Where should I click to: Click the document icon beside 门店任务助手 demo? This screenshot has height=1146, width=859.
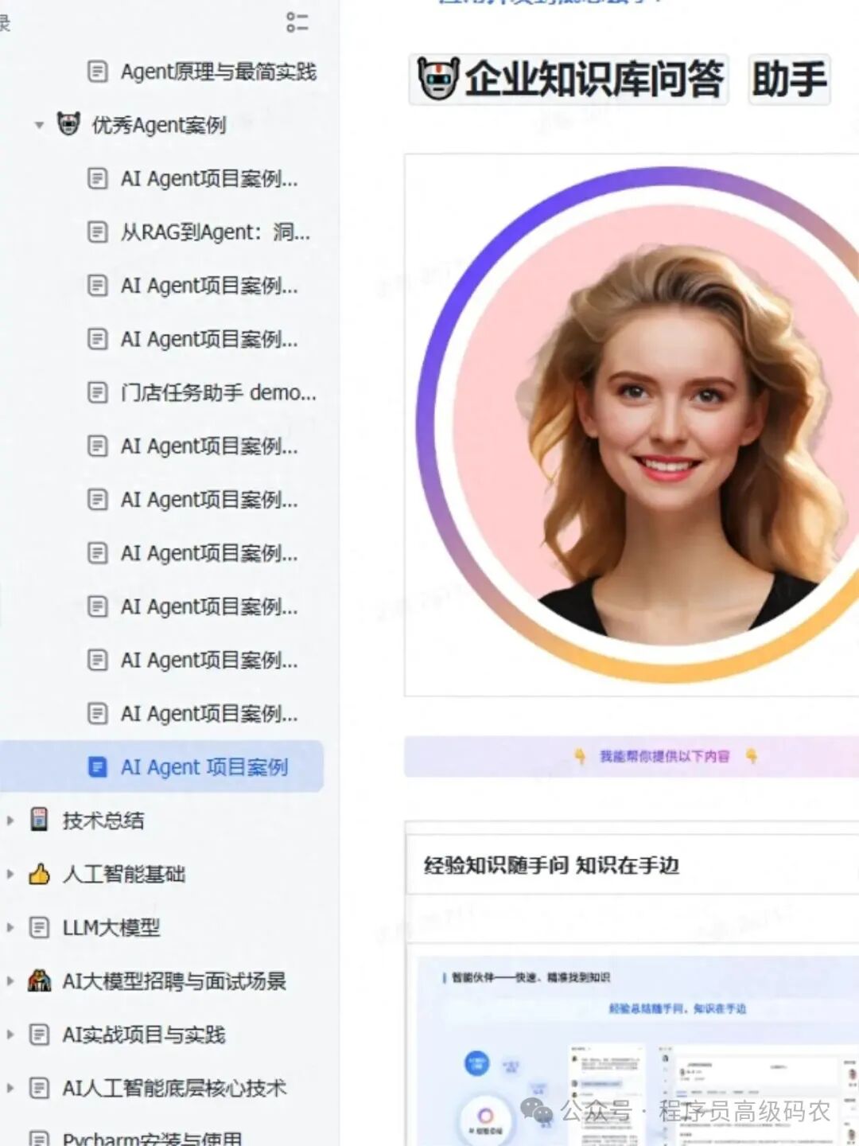coord(97,392)
